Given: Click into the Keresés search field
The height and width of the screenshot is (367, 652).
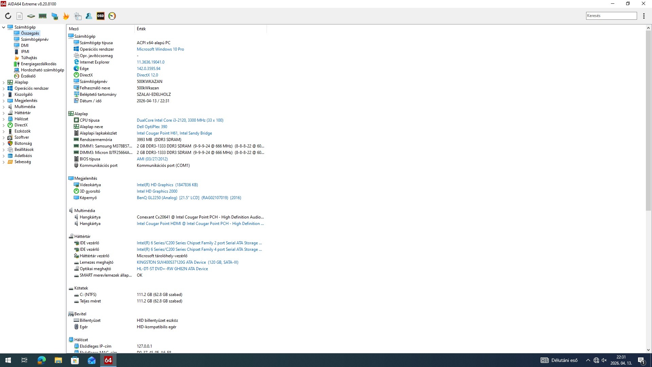Looking at the screenshot, I should tap(611, 16).
